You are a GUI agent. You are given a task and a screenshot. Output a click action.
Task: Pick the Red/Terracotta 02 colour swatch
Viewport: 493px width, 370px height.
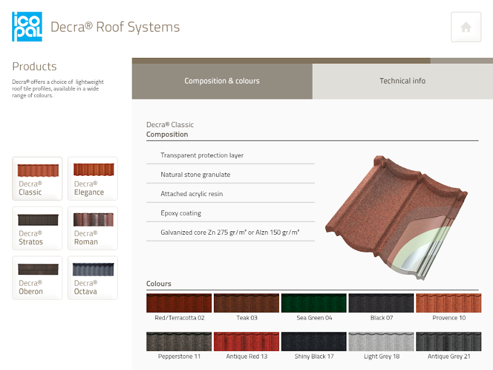pos(179,303)
